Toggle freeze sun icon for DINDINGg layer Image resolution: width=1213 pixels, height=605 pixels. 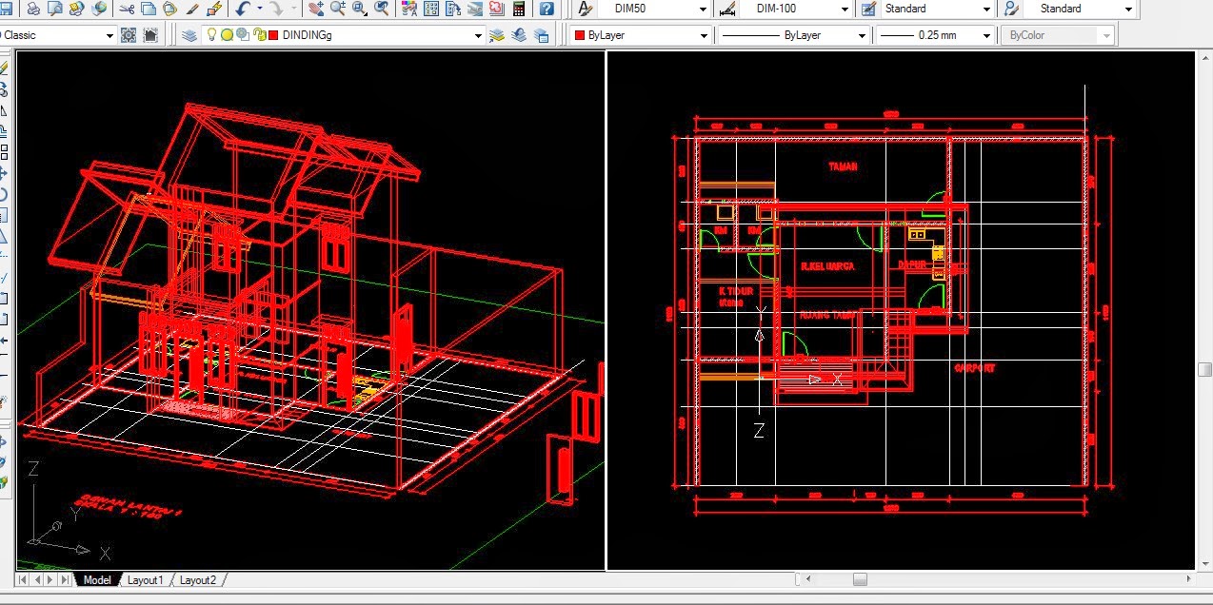pyautogui.click(x=227, y=35)
